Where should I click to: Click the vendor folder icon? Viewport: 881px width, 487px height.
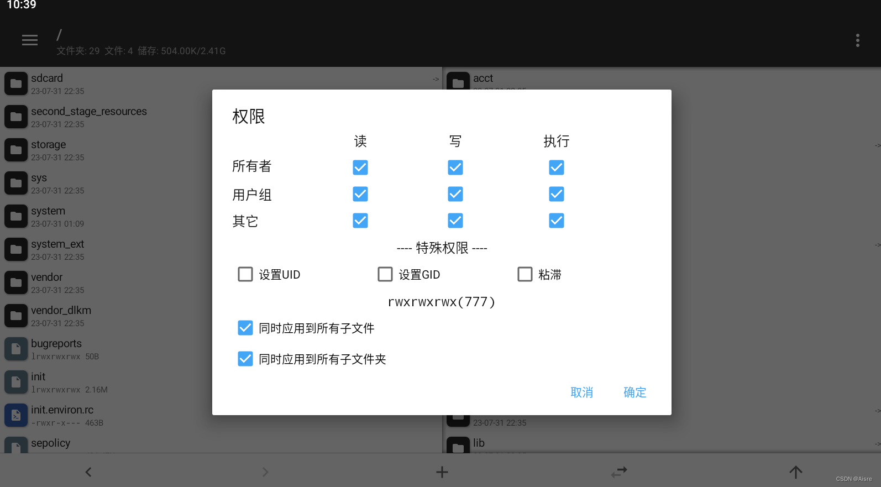pyautogui.click(x=16, y=282)
